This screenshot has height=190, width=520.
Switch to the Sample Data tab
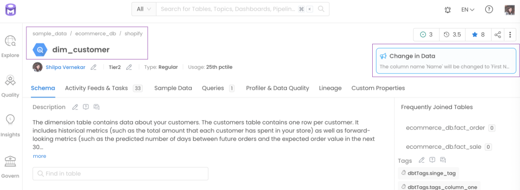pos(173,88)
